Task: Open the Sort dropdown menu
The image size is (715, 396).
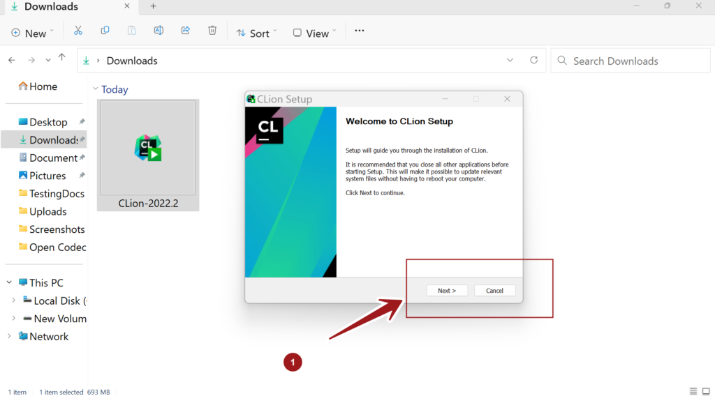Action: tap(256, 33)
